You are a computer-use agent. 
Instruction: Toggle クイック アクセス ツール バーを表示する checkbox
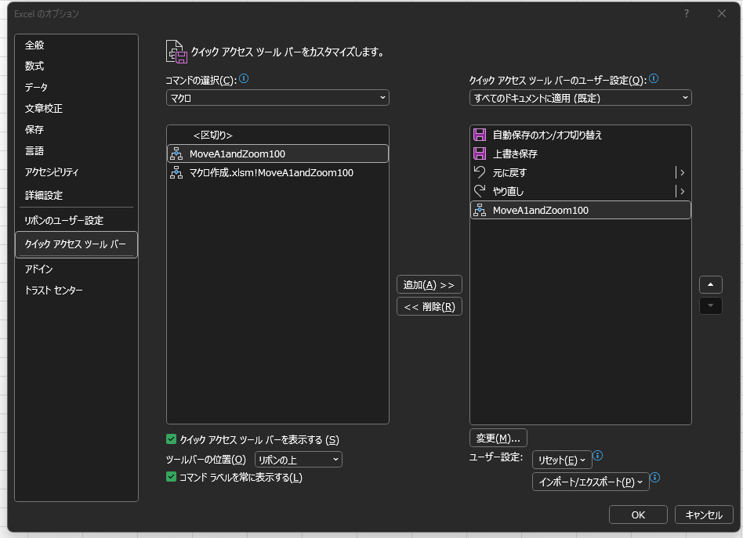(x=172, y=439)
